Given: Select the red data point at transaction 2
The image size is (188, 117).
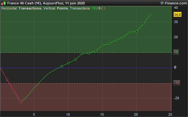Looking at the screenshot, I should tap(14, 91).
